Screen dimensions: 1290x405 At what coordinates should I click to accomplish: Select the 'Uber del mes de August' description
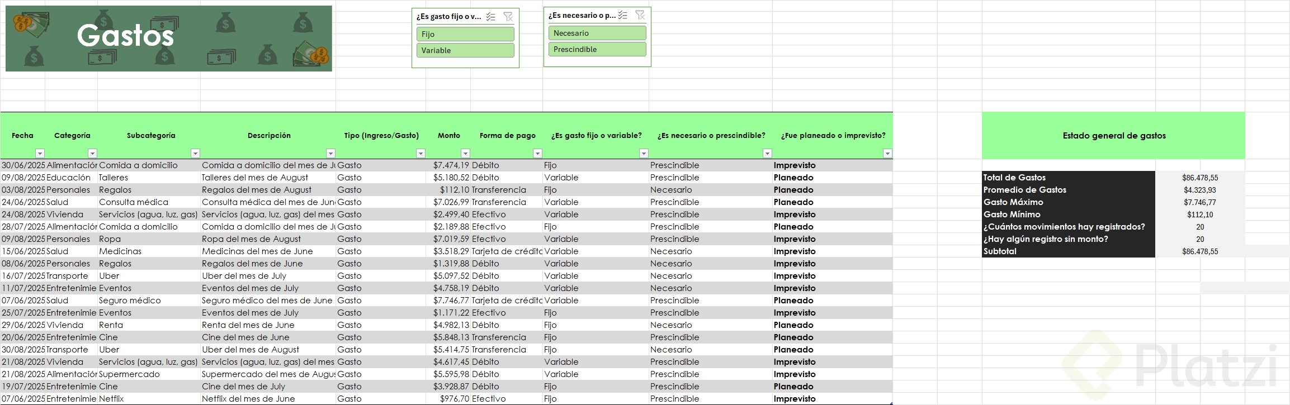tap(268, 350)
